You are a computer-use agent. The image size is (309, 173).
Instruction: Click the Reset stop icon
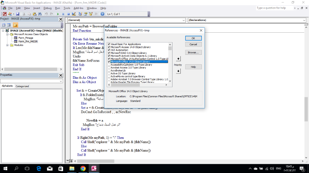click(x=68, y=14)
